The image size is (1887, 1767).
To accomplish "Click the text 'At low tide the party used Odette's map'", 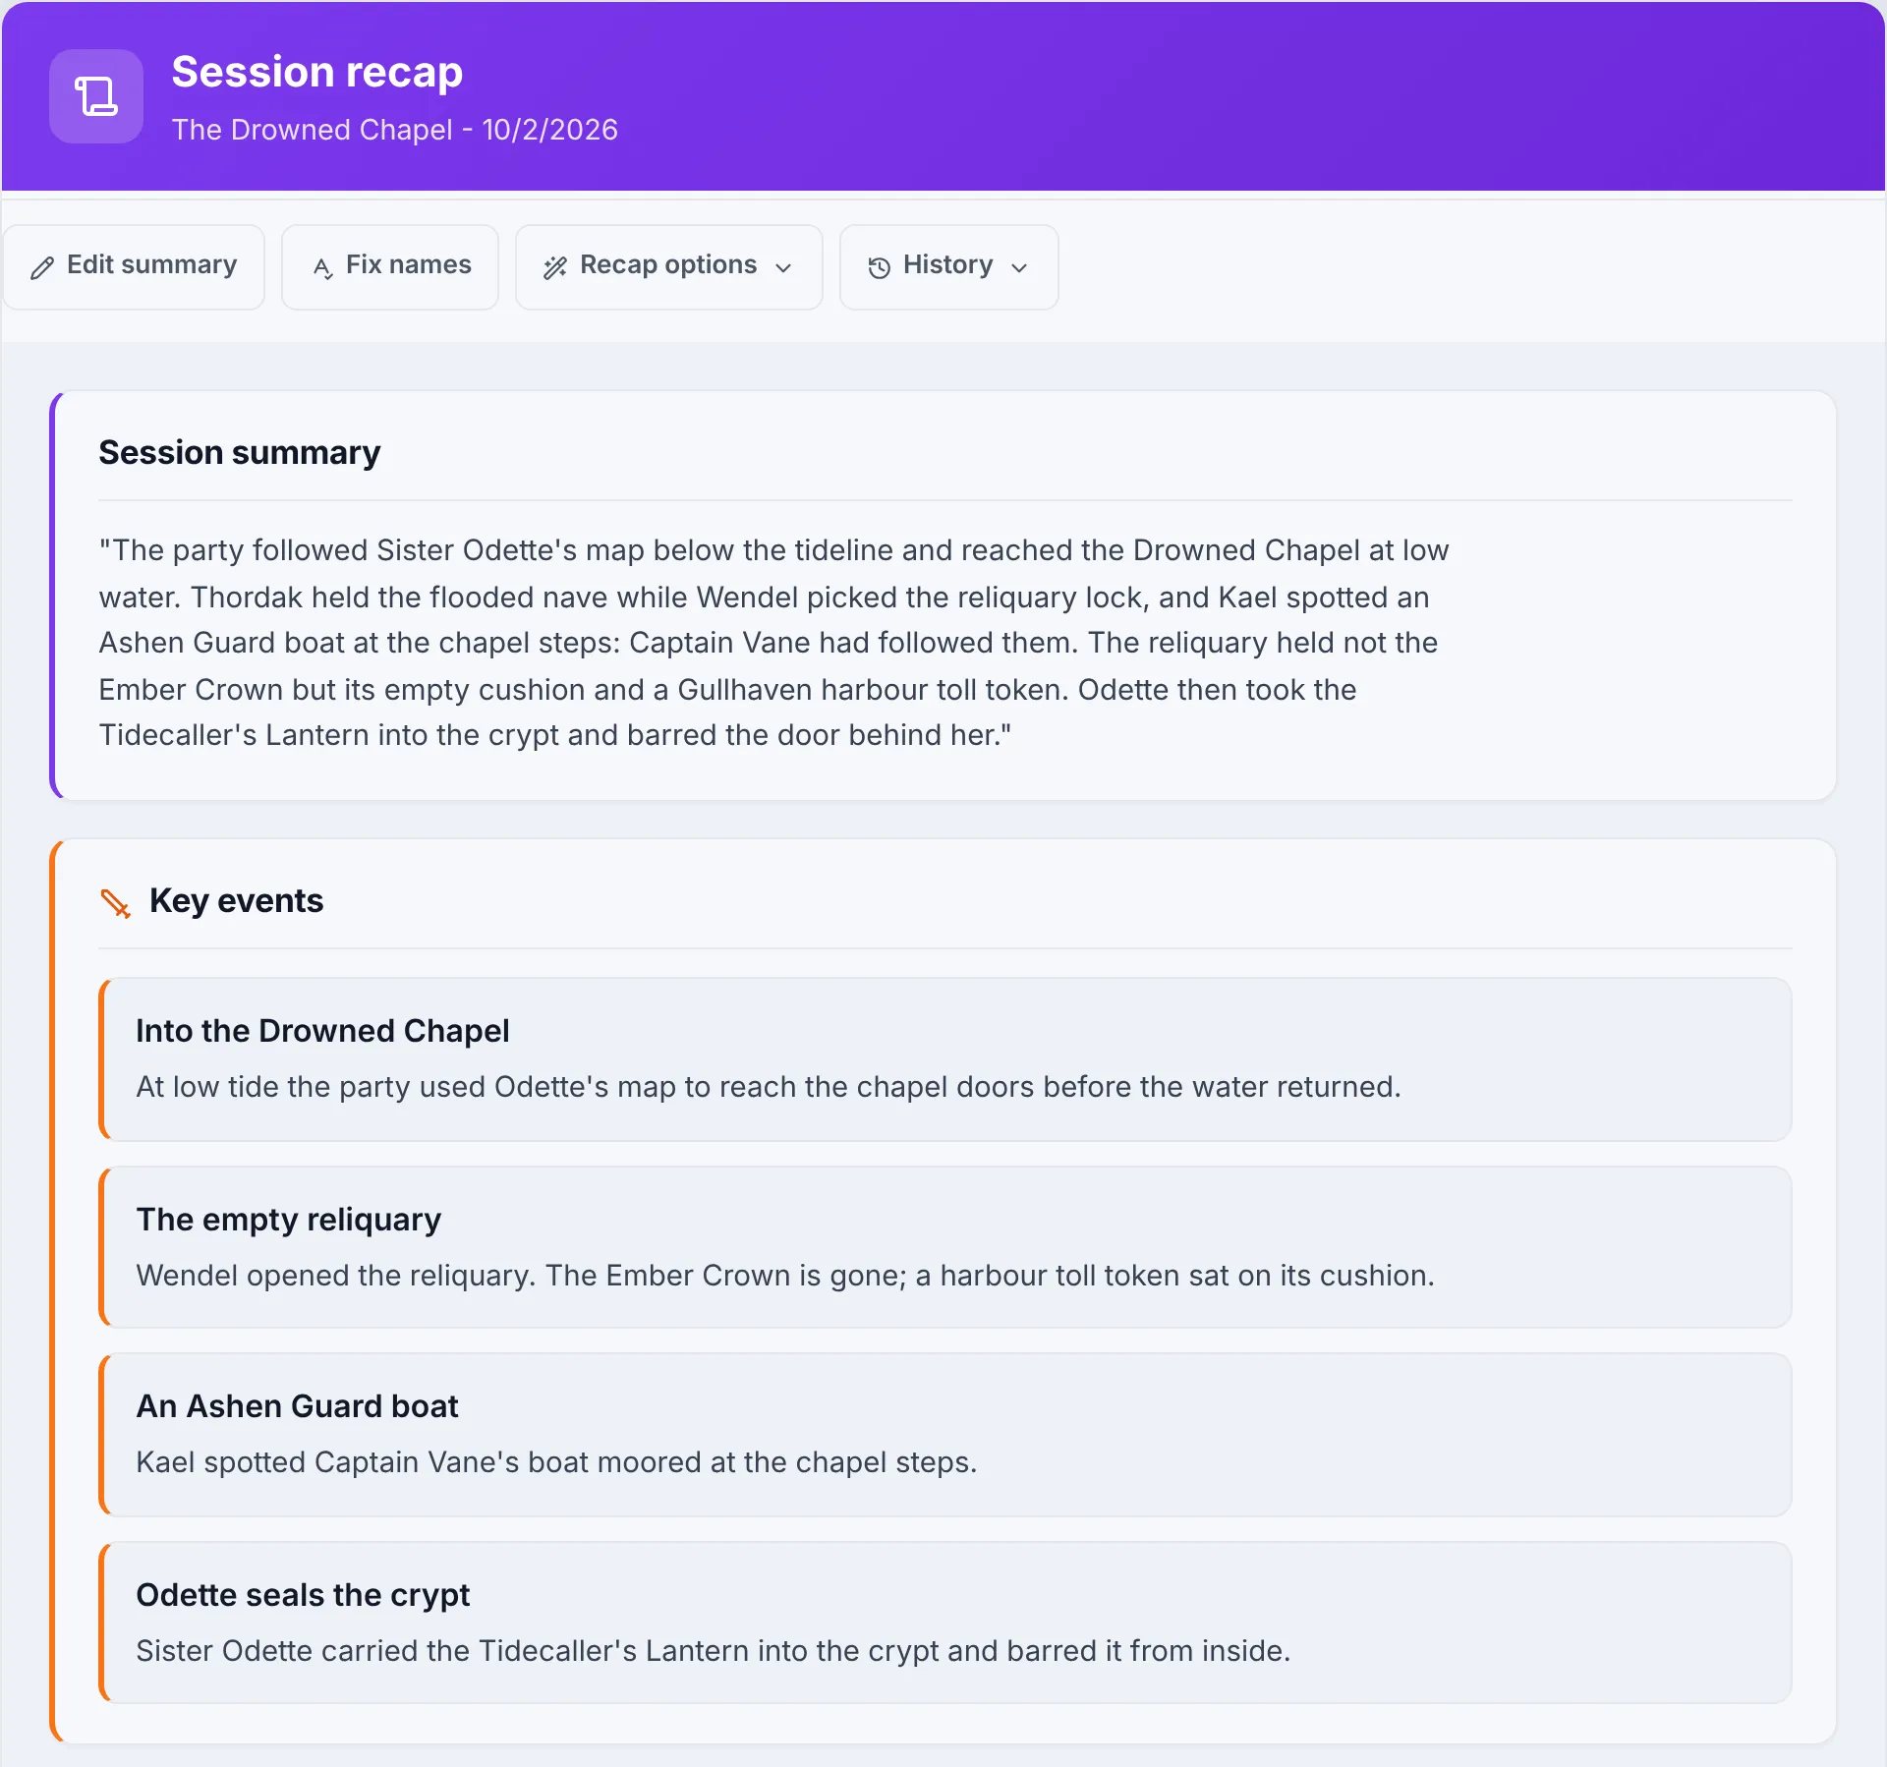I will [x=406, y=1087].
